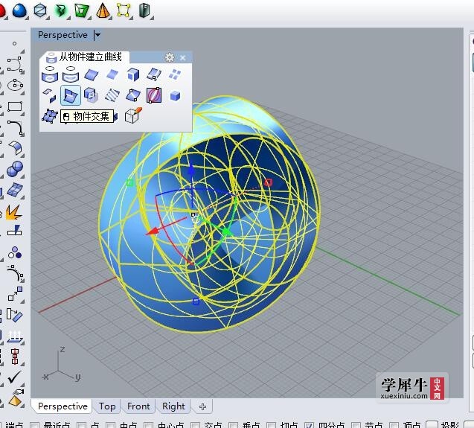474x428 pixels.
Task: Click the gumball blue Z-axis arrow
Action: click(191, 171)
